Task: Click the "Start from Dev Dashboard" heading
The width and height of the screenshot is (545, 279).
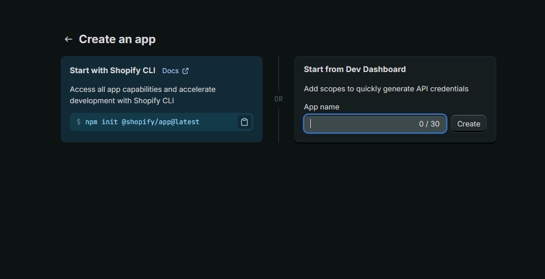Action: (354, 69)
